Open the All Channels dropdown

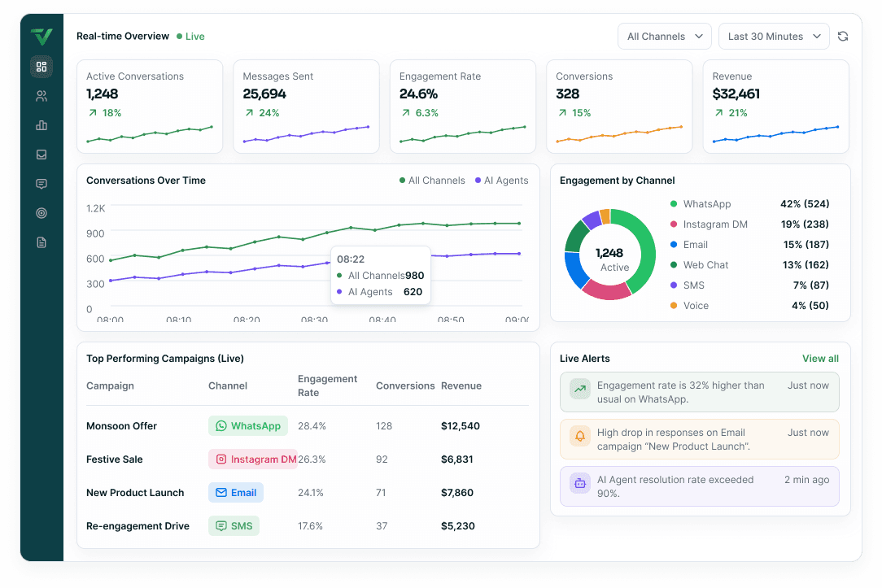click(664, 37)
